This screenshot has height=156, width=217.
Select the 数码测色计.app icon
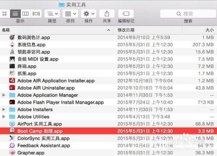(12, 37)
